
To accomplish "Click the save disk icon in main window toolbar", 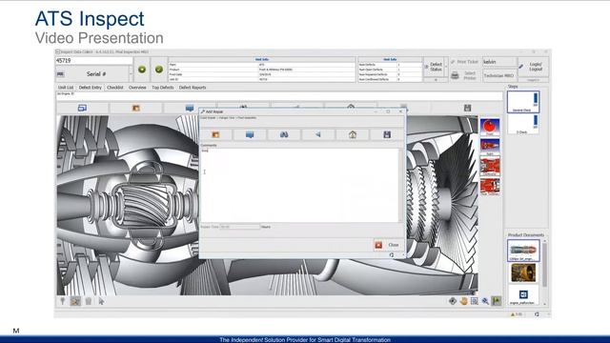I will [x=467, y=108].
